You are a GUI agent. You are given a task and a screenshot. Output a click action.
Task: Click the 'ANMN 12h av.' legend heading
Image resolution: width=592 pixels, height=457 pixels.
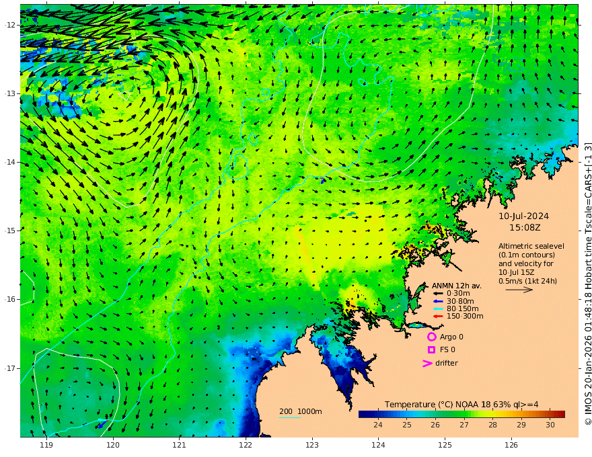click(457, 286)
